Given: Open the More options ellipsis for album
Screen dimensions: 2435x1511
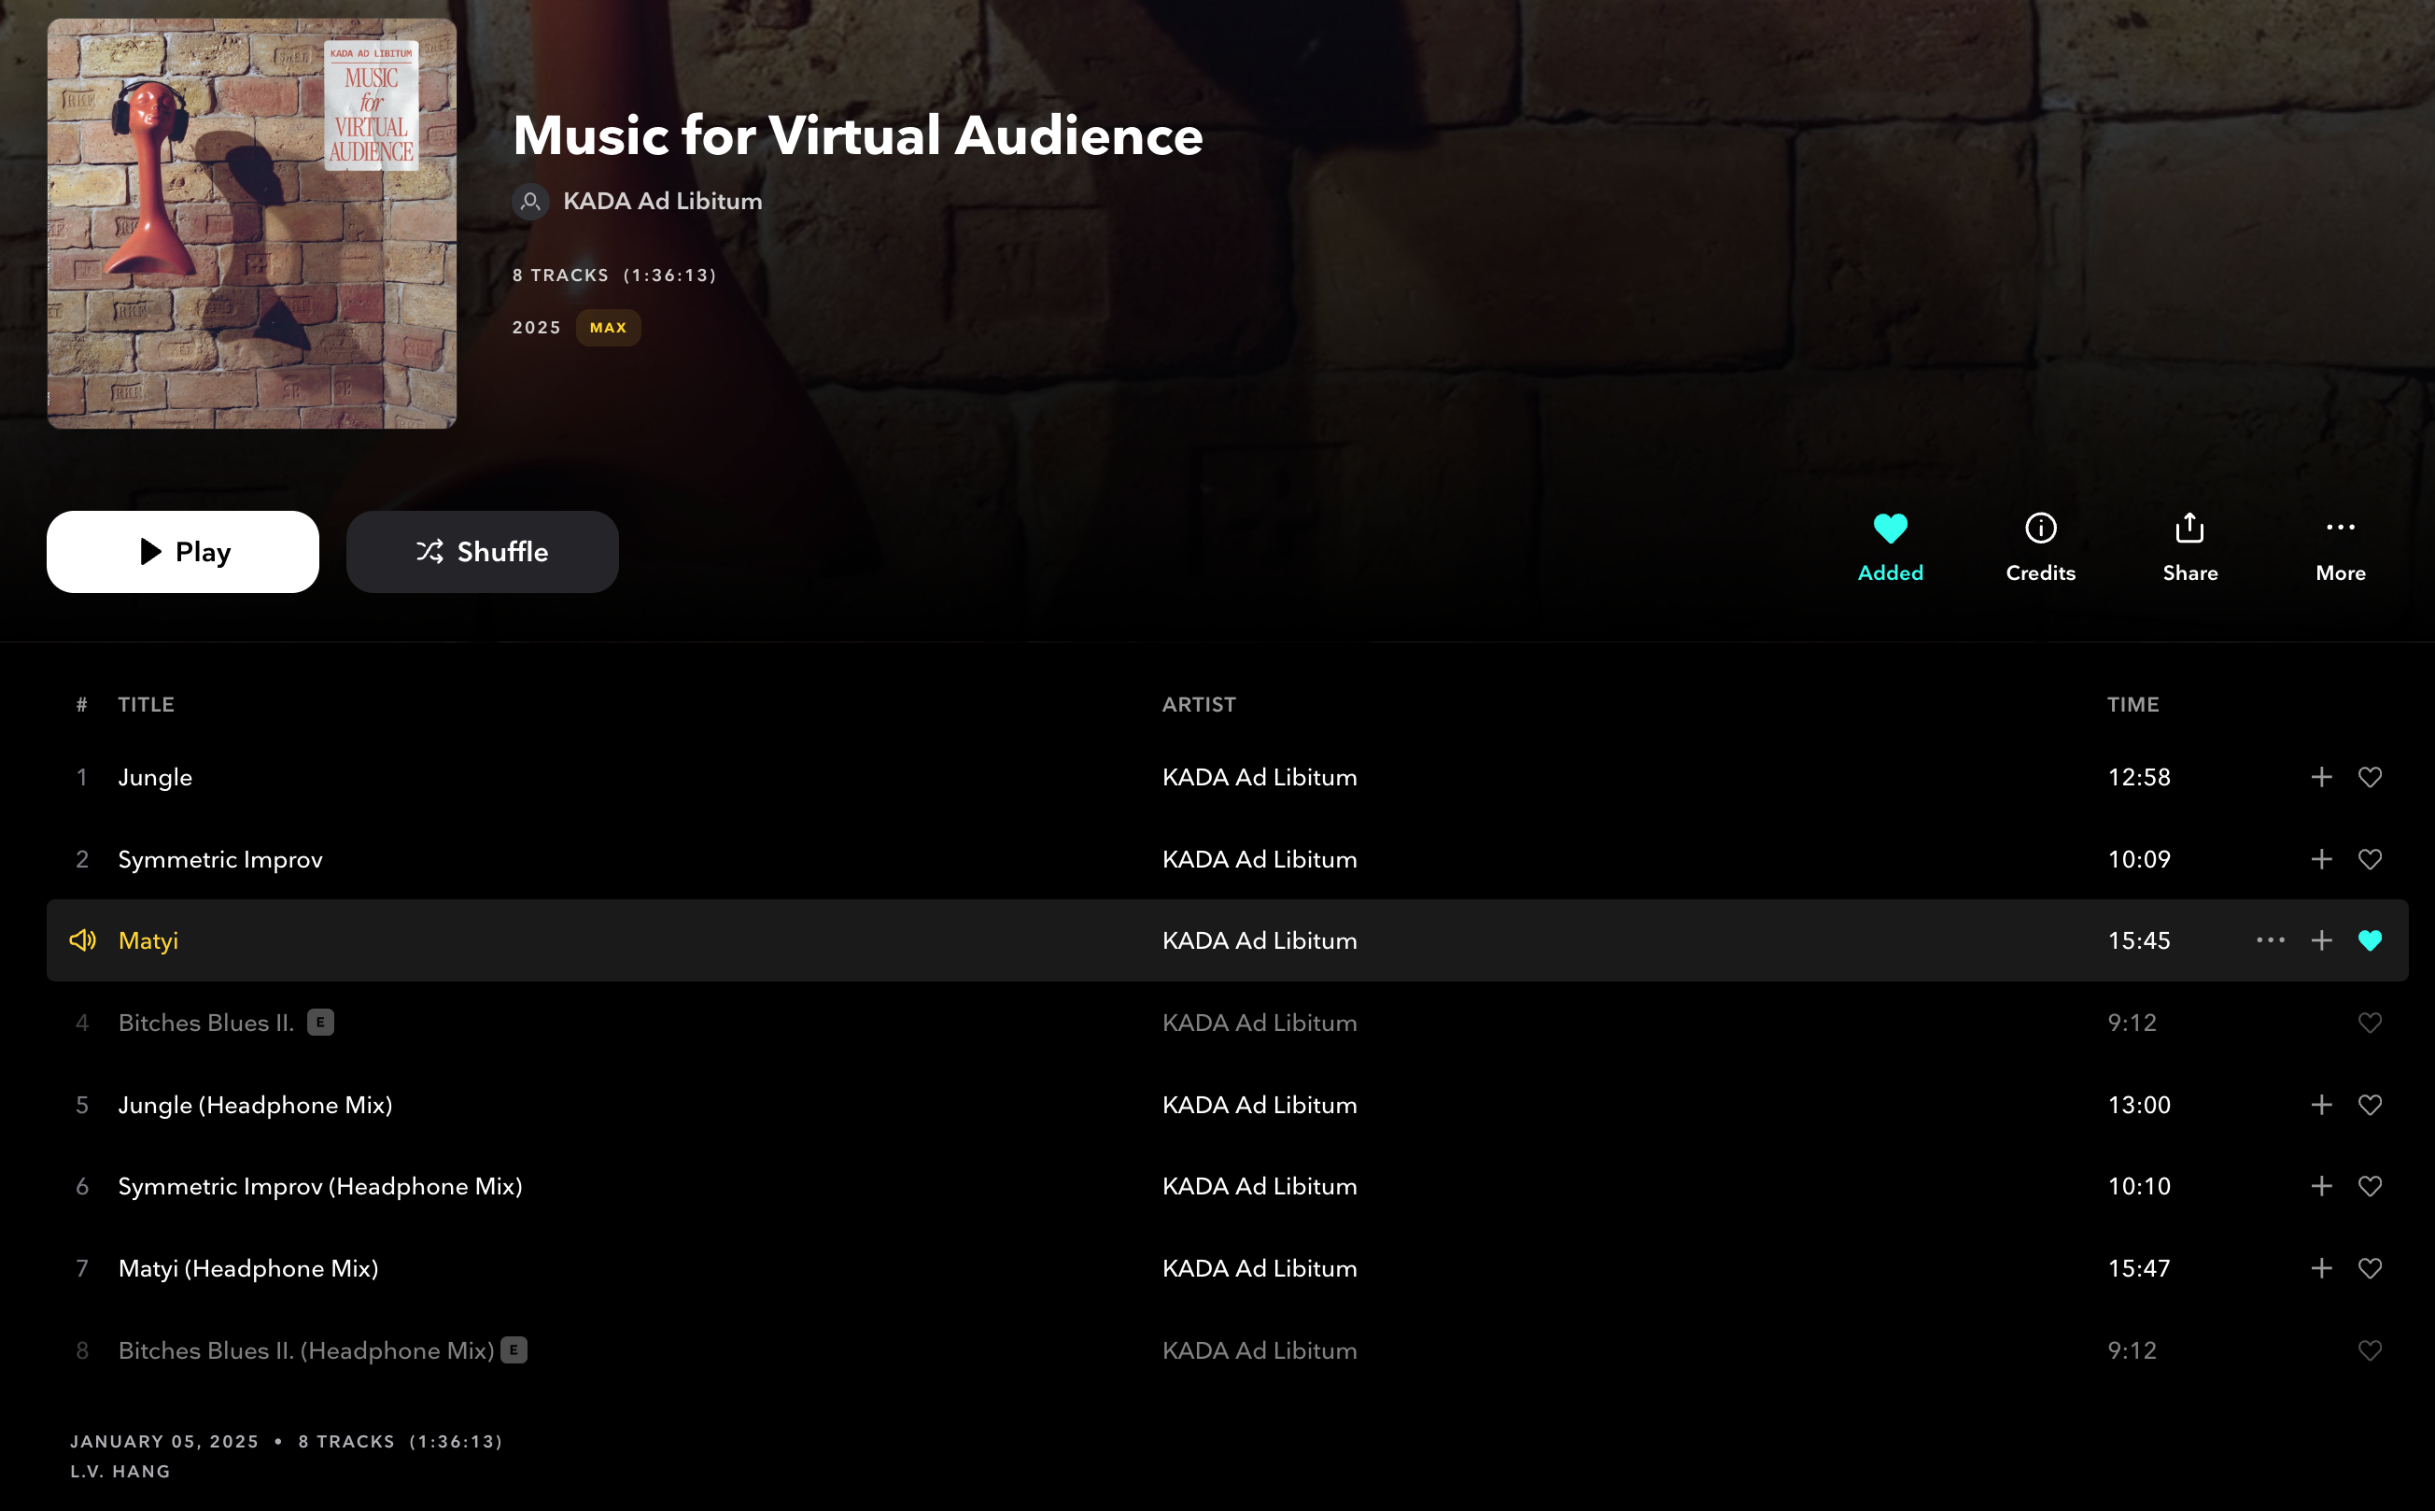Looking at the screenshot, I should [x=2340, y=528].
